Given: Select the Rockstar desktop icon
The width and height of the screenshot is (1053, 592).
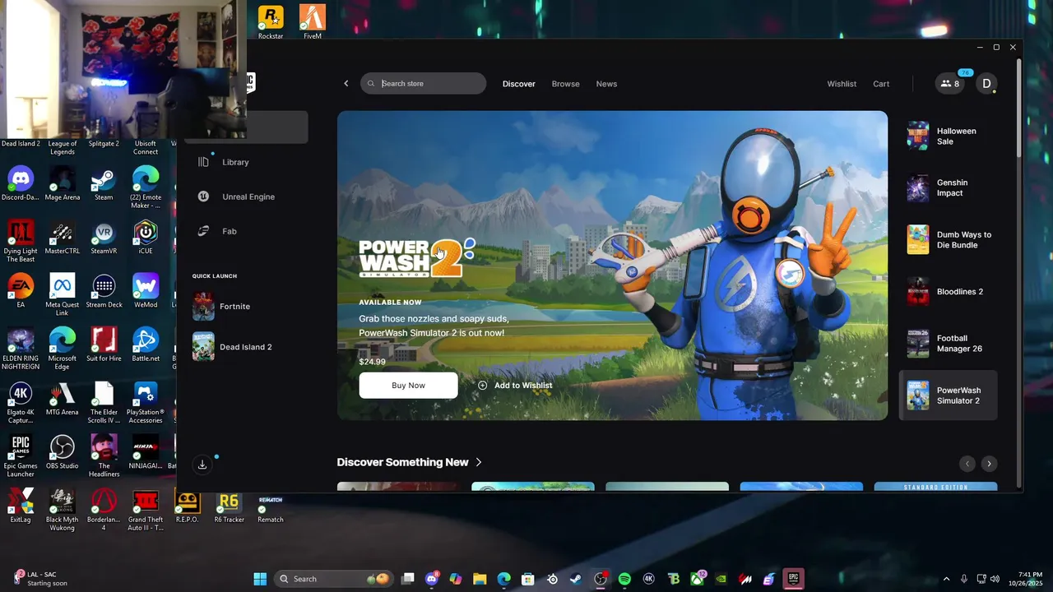Looking at the screenshot, I should (x=271, y=22).
